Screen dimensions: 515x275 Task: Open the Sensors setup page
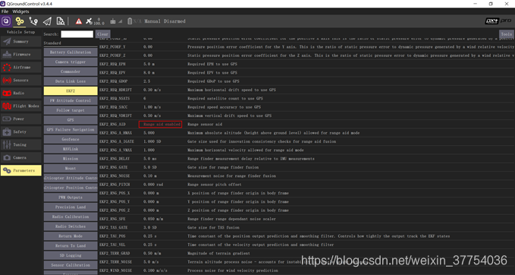(21, 81)
